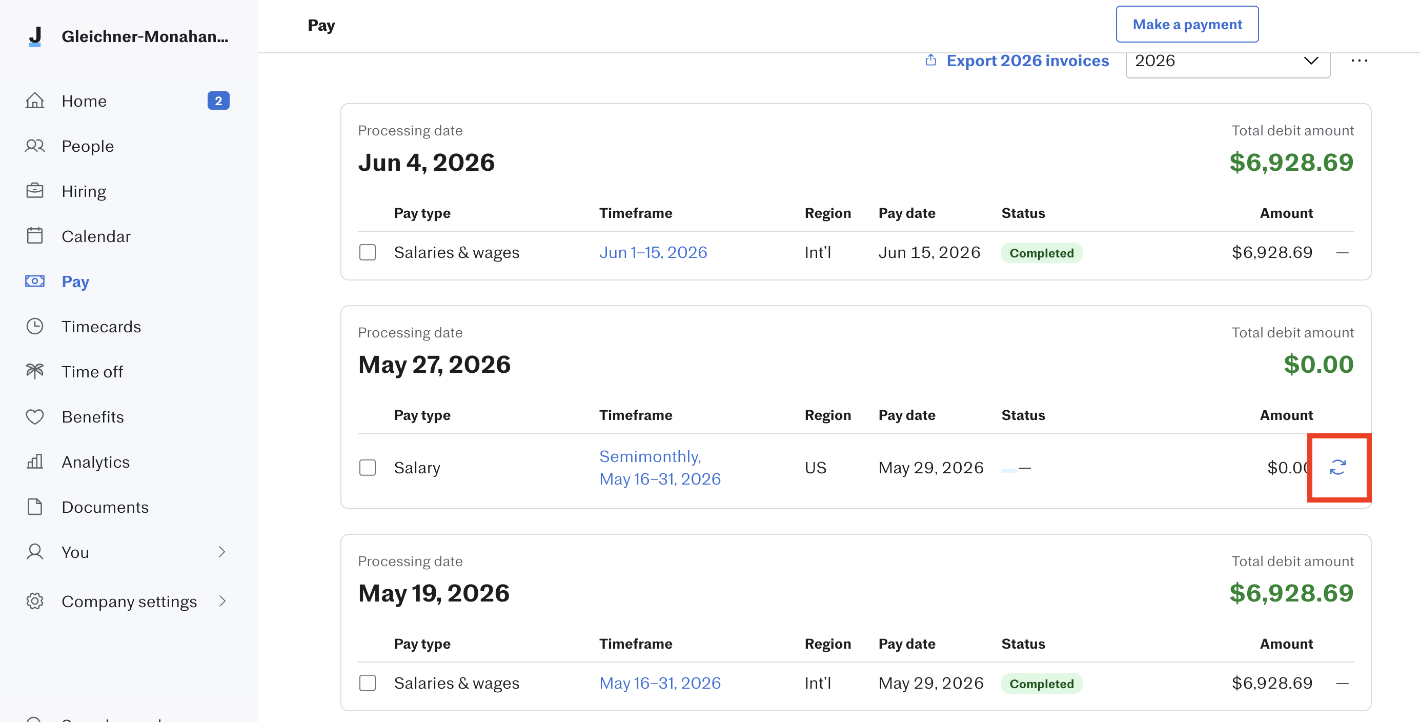Click the People icon in the sidebar
Viewport: 1420px width, 722px height.
tap(35, 146)
